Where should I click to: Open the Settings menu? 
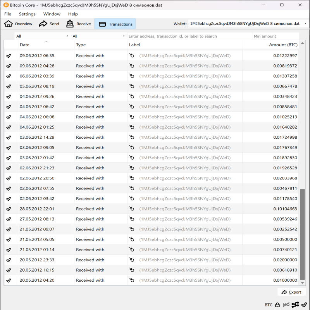click(x=27, y=14)
